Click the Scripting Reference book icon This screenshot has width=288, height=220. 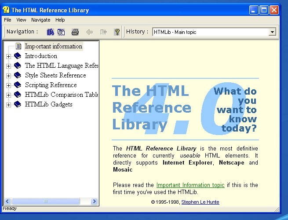point(18,85)
